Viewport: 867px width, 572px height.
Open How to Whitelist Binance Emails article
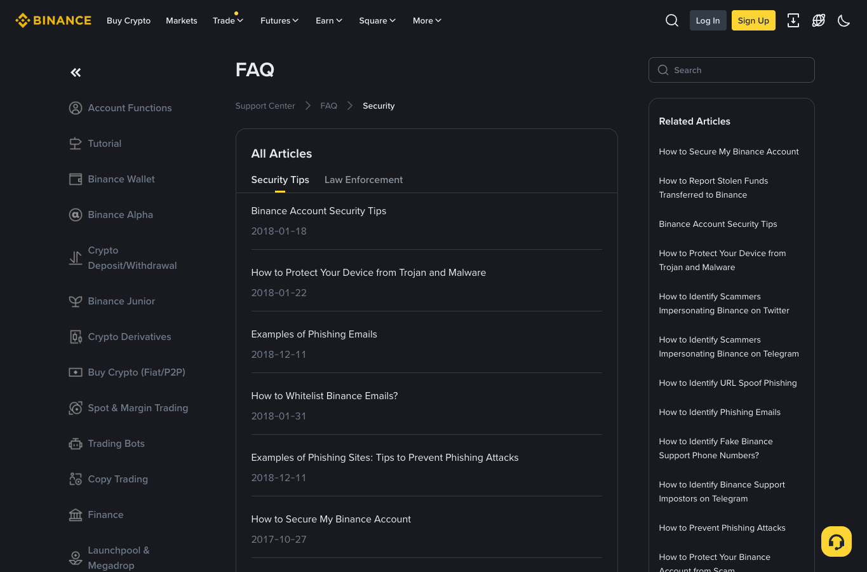(x=325, y=396)
